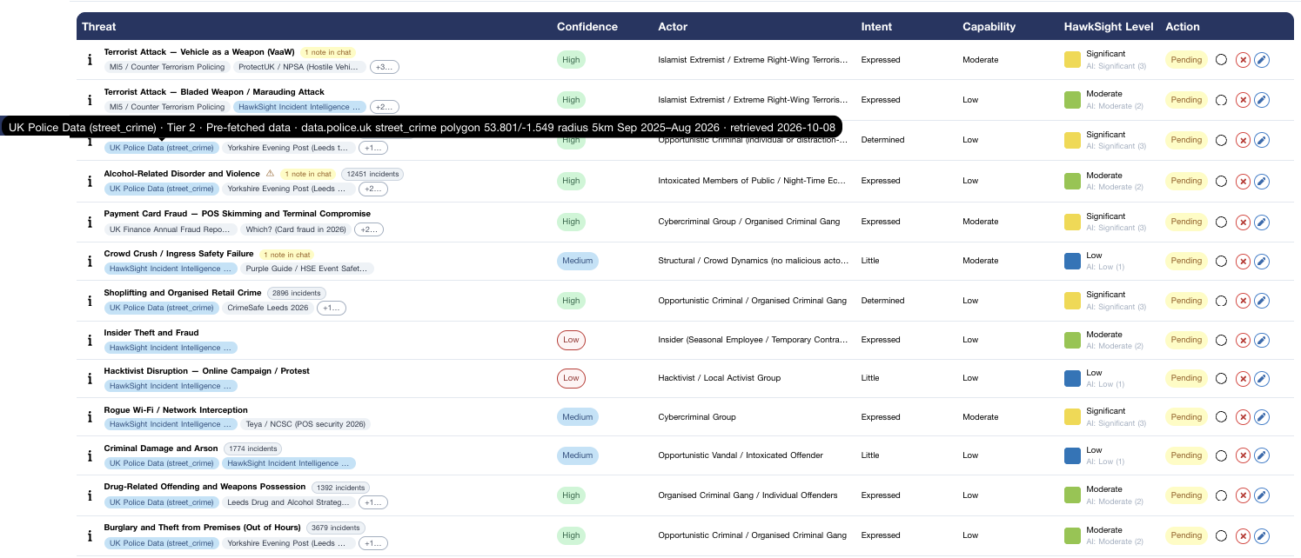Reject Insider Theft and Fraud via red X

[1243, 340]
